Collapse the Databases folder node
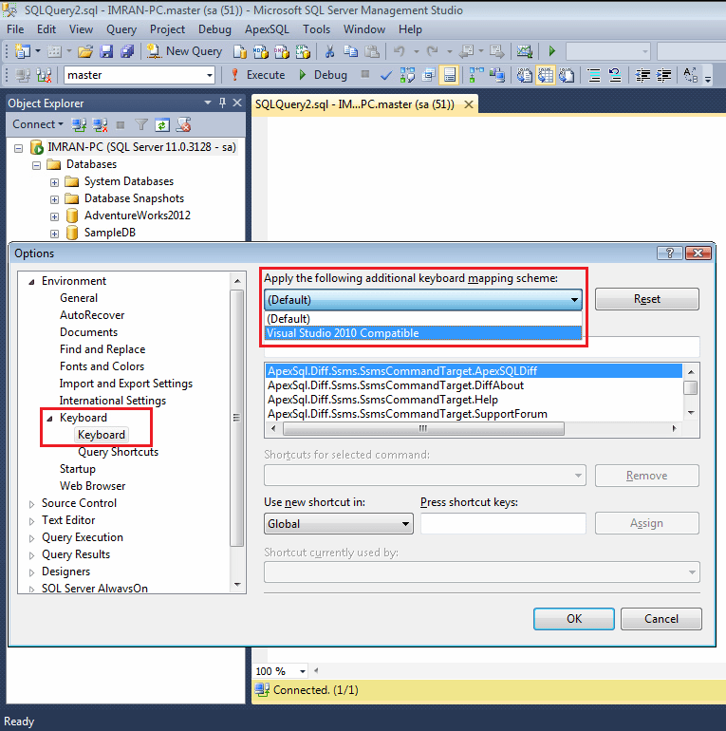The height and width of the screenshot is (731, 726). (x=36, y=165)
